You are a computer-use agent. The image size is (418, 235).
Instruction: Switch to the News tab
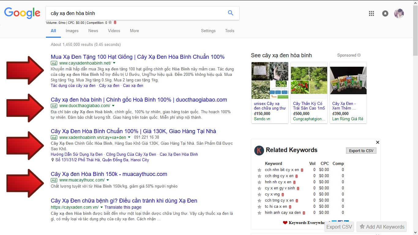click(x=93, y=31)
